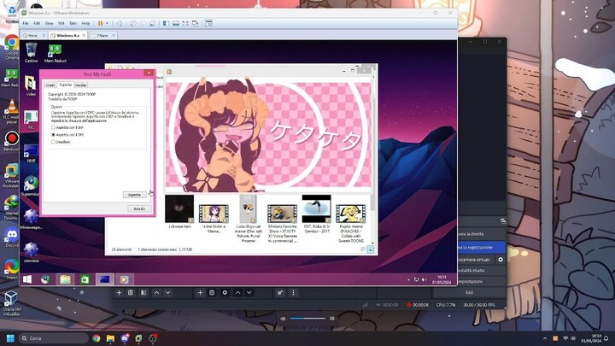615x346 pixels.
Task: Click the Annulla button
Action: pyautogui.click(x=138, y=208)
